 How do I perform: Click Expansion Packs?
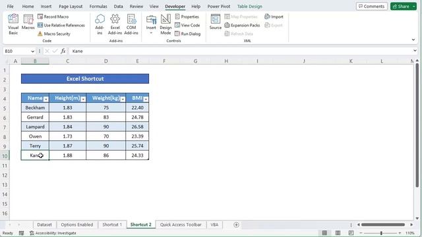pyautogui.click(x=242, y=25)
